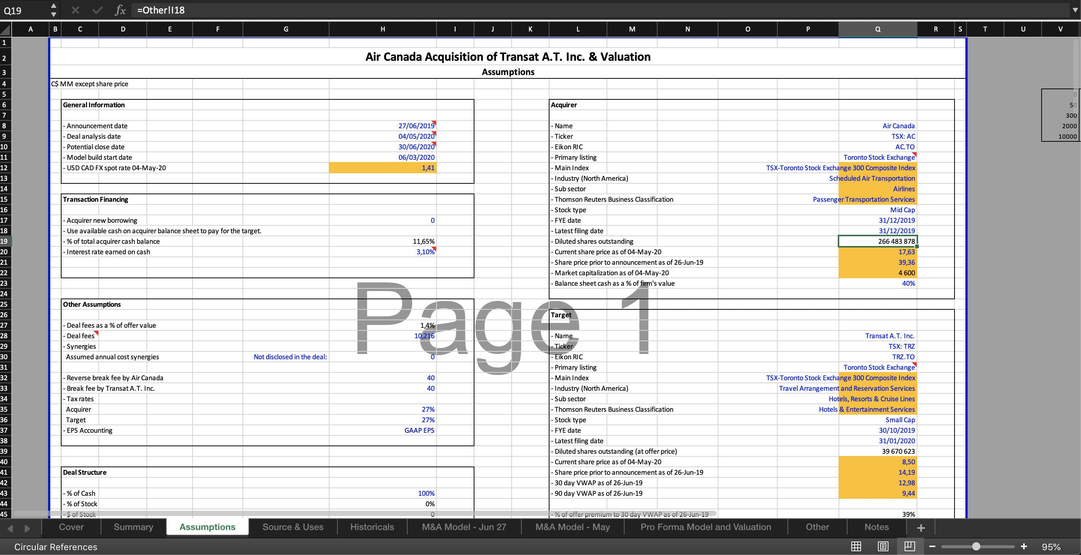Zoom out with the minus button
Image resolution: width=1081 pixels, height=555 pixels.
pyautogui.click(x=932, y=546)
